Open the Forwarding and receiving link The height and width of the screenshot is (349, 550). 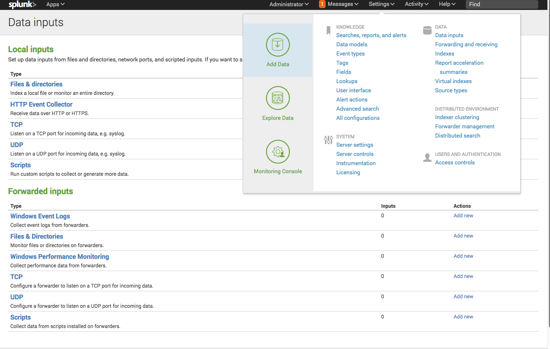pos(466,44)
